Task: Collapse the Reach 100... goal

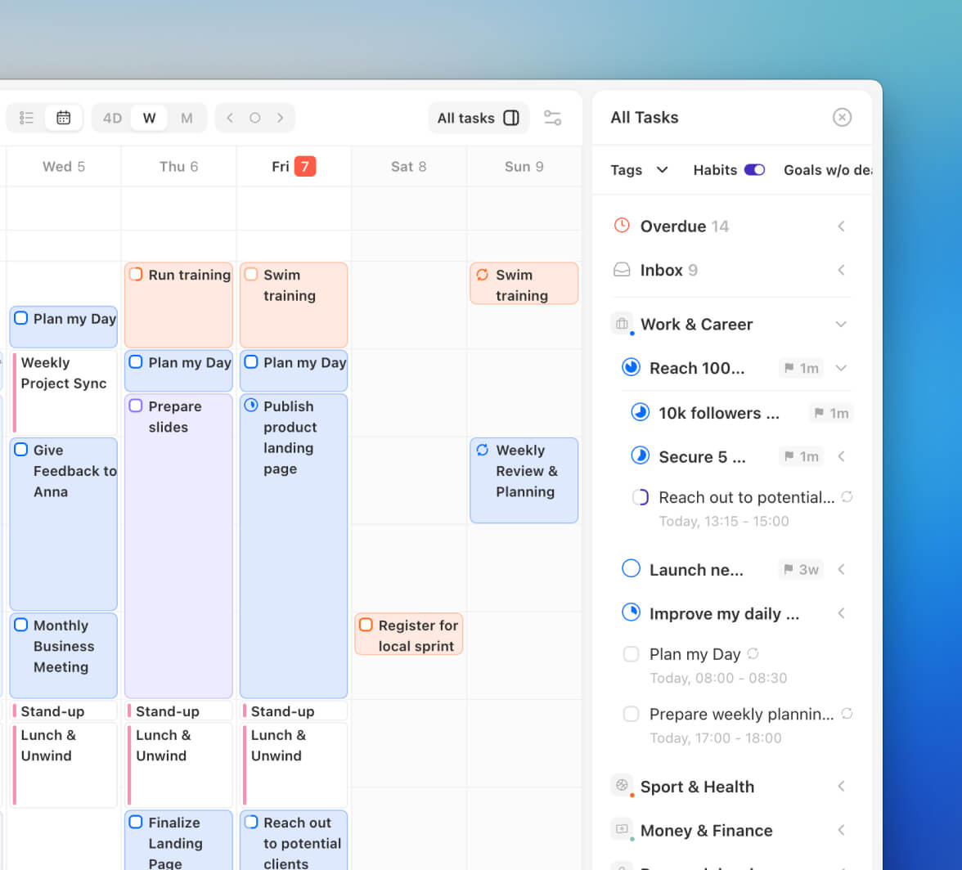Action: 841,368
